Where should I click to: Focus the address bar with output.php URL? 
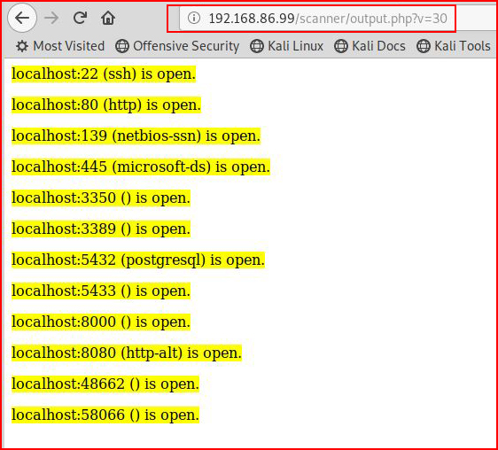(328, 19)
